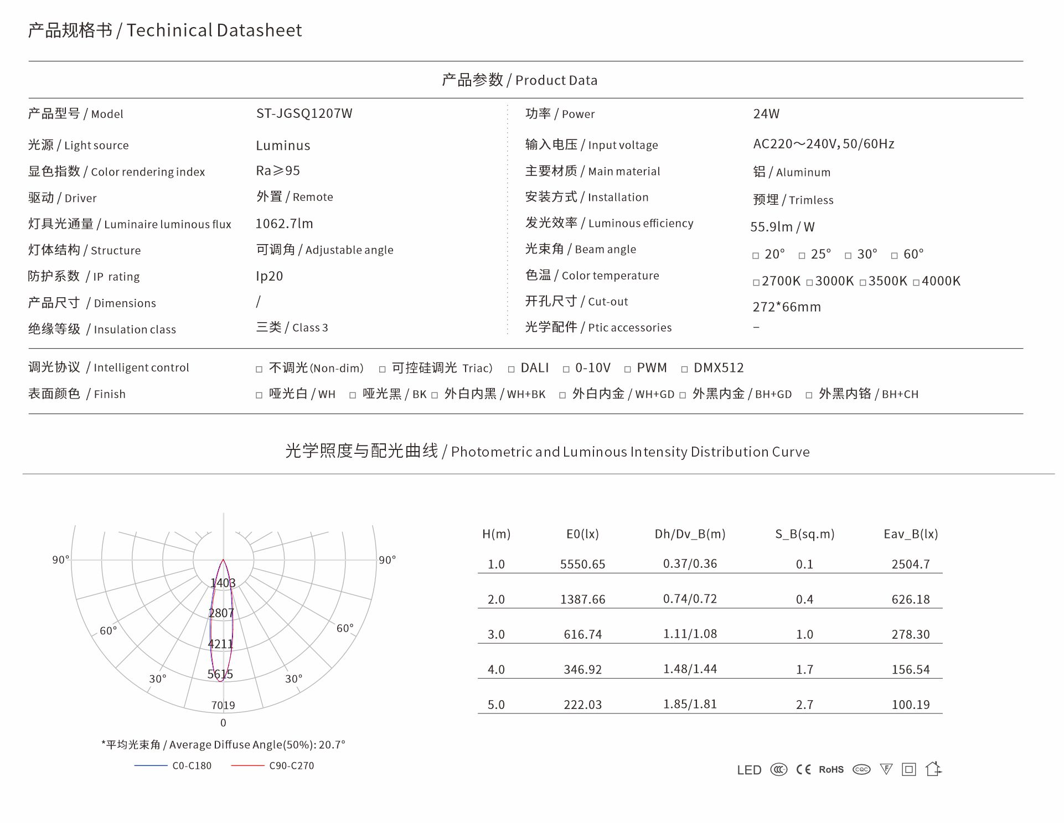The height and width of the screenshot is (823, 1064).
Task: Click the double-square Class II insulation icon
Action: pos(909,770)
